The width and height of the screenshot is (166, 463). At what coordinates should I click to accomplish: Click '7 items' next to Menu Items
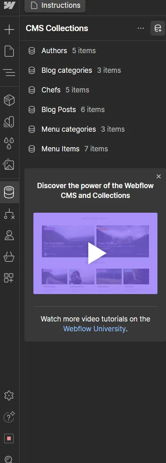(96, 149)
